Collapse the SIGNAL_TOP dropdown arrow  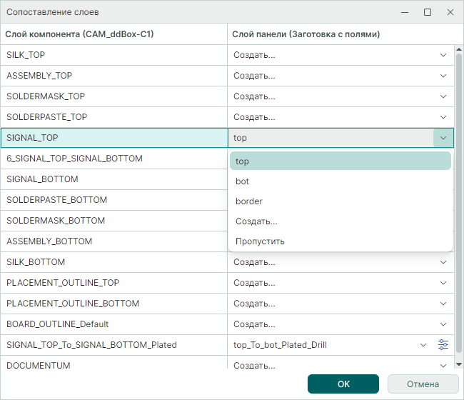click(443, 138)
